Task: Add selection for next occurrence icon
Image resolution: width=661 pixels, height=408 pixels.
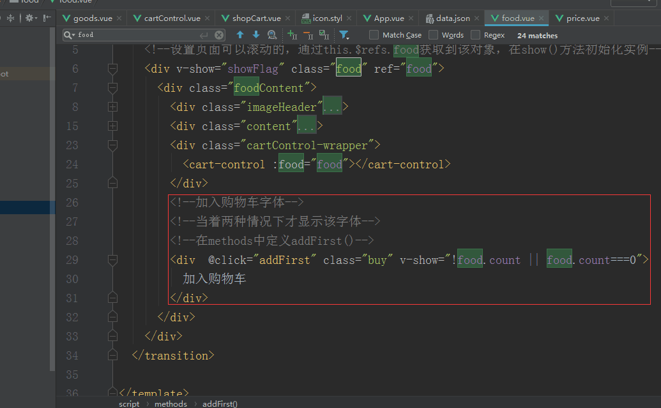Action: pyautogui.click(x=292, y=34)
